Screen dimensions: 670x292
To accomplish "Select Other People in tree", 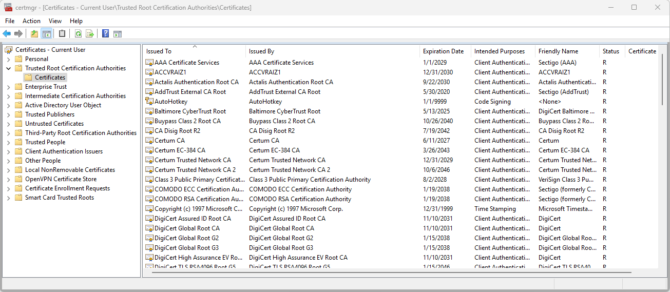I will (x=43, y=161).
